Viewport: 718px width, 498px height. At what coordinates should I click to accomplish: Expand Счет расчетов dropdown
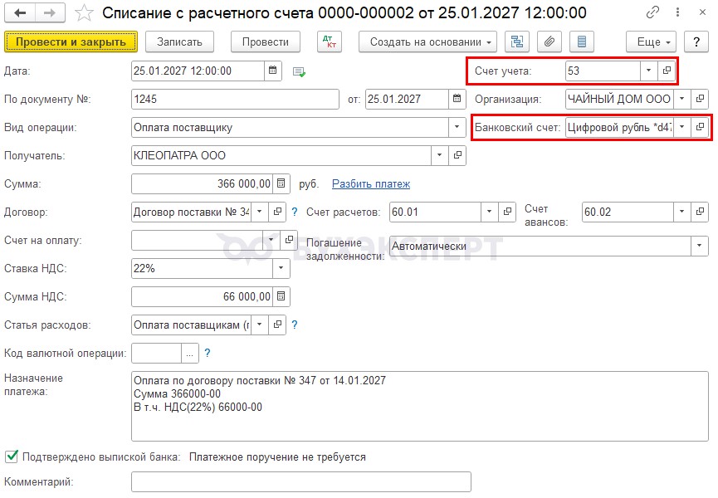(489, 212)
